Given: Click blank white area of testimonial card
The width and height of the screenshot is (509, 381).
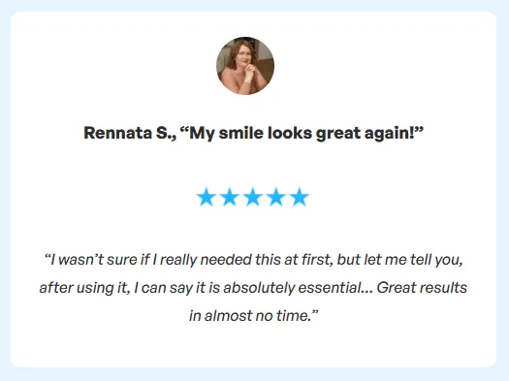Looking at the screenshot, I should pyautogui.click(x=97, y=81).
